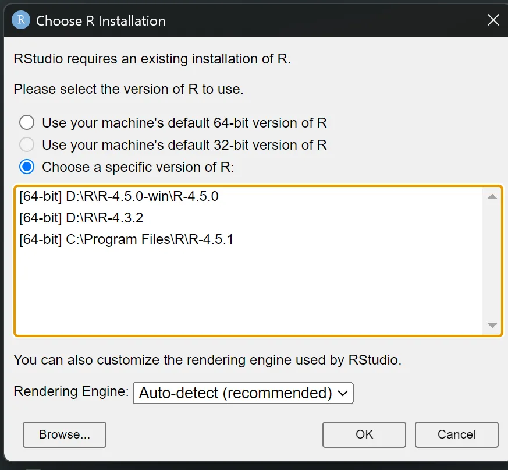Pick the C:\Program Files\R\R-4.5.1 installation

[x=248, y=239]
